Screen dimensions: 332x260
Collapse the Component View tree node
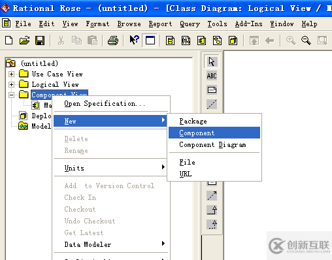[12, 95]
